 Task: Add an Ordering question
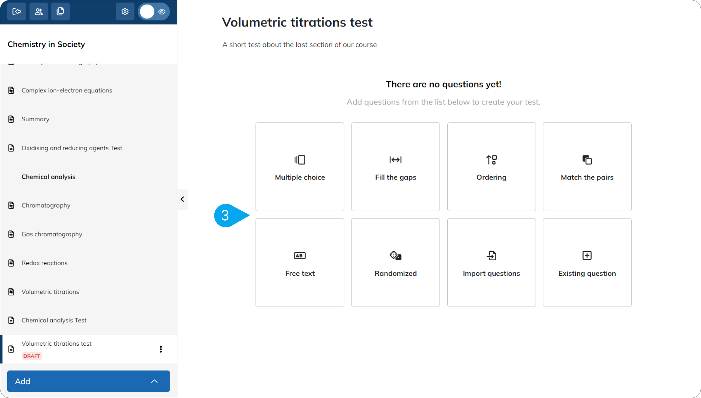491,167
